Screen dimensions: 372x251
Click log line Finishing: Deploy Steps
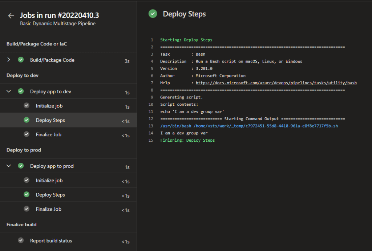tap(187, 140)
